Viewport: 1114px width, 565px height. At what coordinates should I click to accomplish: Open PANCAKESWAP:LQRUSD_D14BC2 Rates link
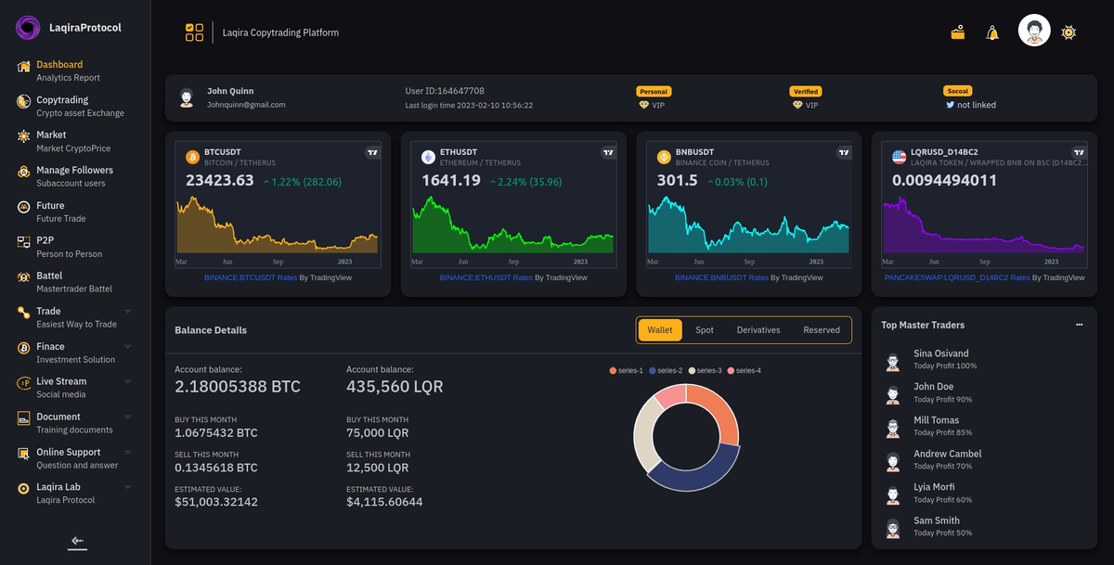click(957, 277)
